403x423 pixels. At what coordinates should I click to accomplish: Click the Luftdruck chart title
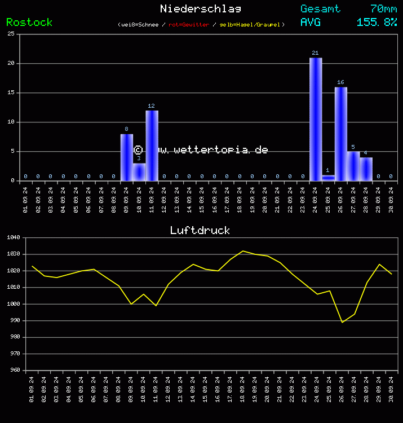[x=200, y=230]
